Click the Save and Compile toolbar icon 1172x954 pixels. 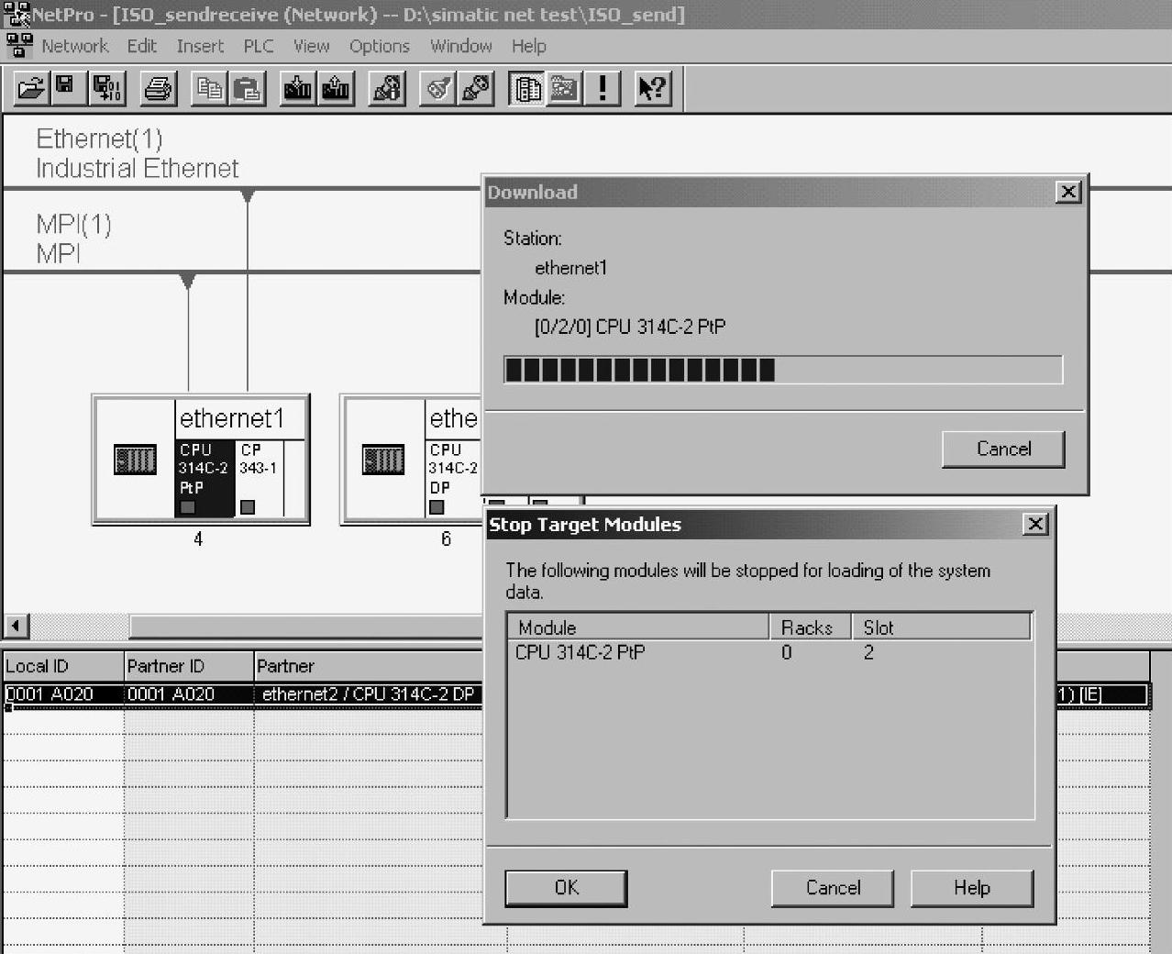coord(106,88)
